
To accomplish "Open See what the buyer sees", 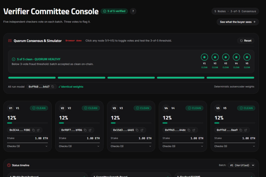I will pyautogui.click(x=238, y=22).
